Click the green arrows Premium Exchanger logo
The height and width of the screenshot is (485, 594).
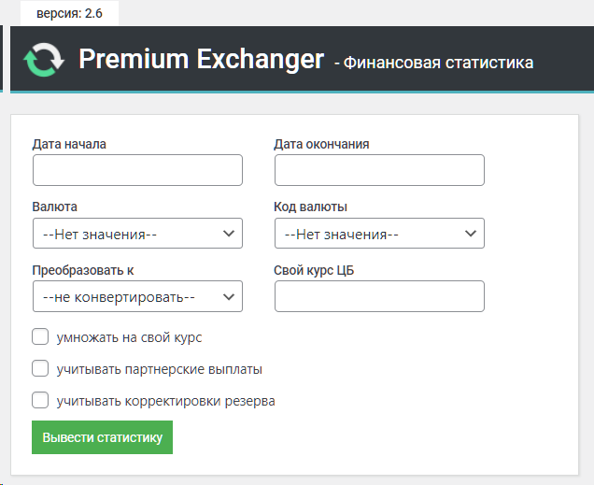point(43,59)
